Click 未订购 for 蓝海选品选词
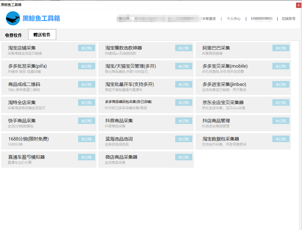The height and width of the screenshot is (230, 302). pyautogui.click(x=183, y=139)
